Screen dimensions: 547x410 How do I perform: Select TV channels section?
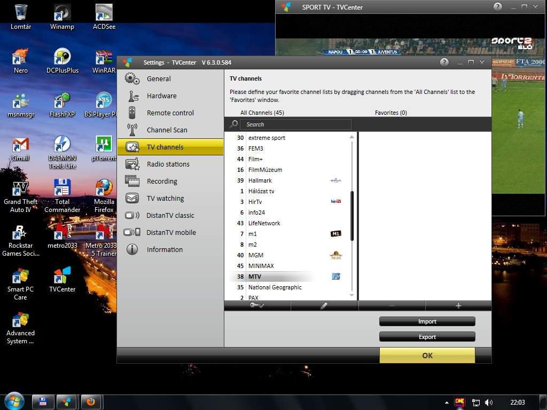(170, 147)
